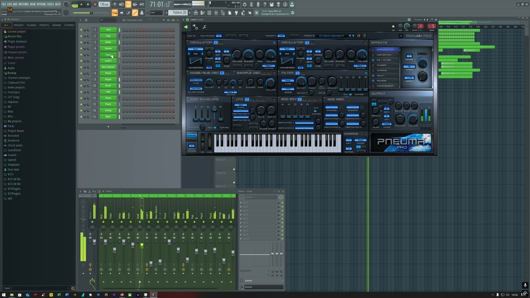The width and height of the screenshot is (530, 298).
Task: Click the stop button
Action: click(x=88, y=4)
